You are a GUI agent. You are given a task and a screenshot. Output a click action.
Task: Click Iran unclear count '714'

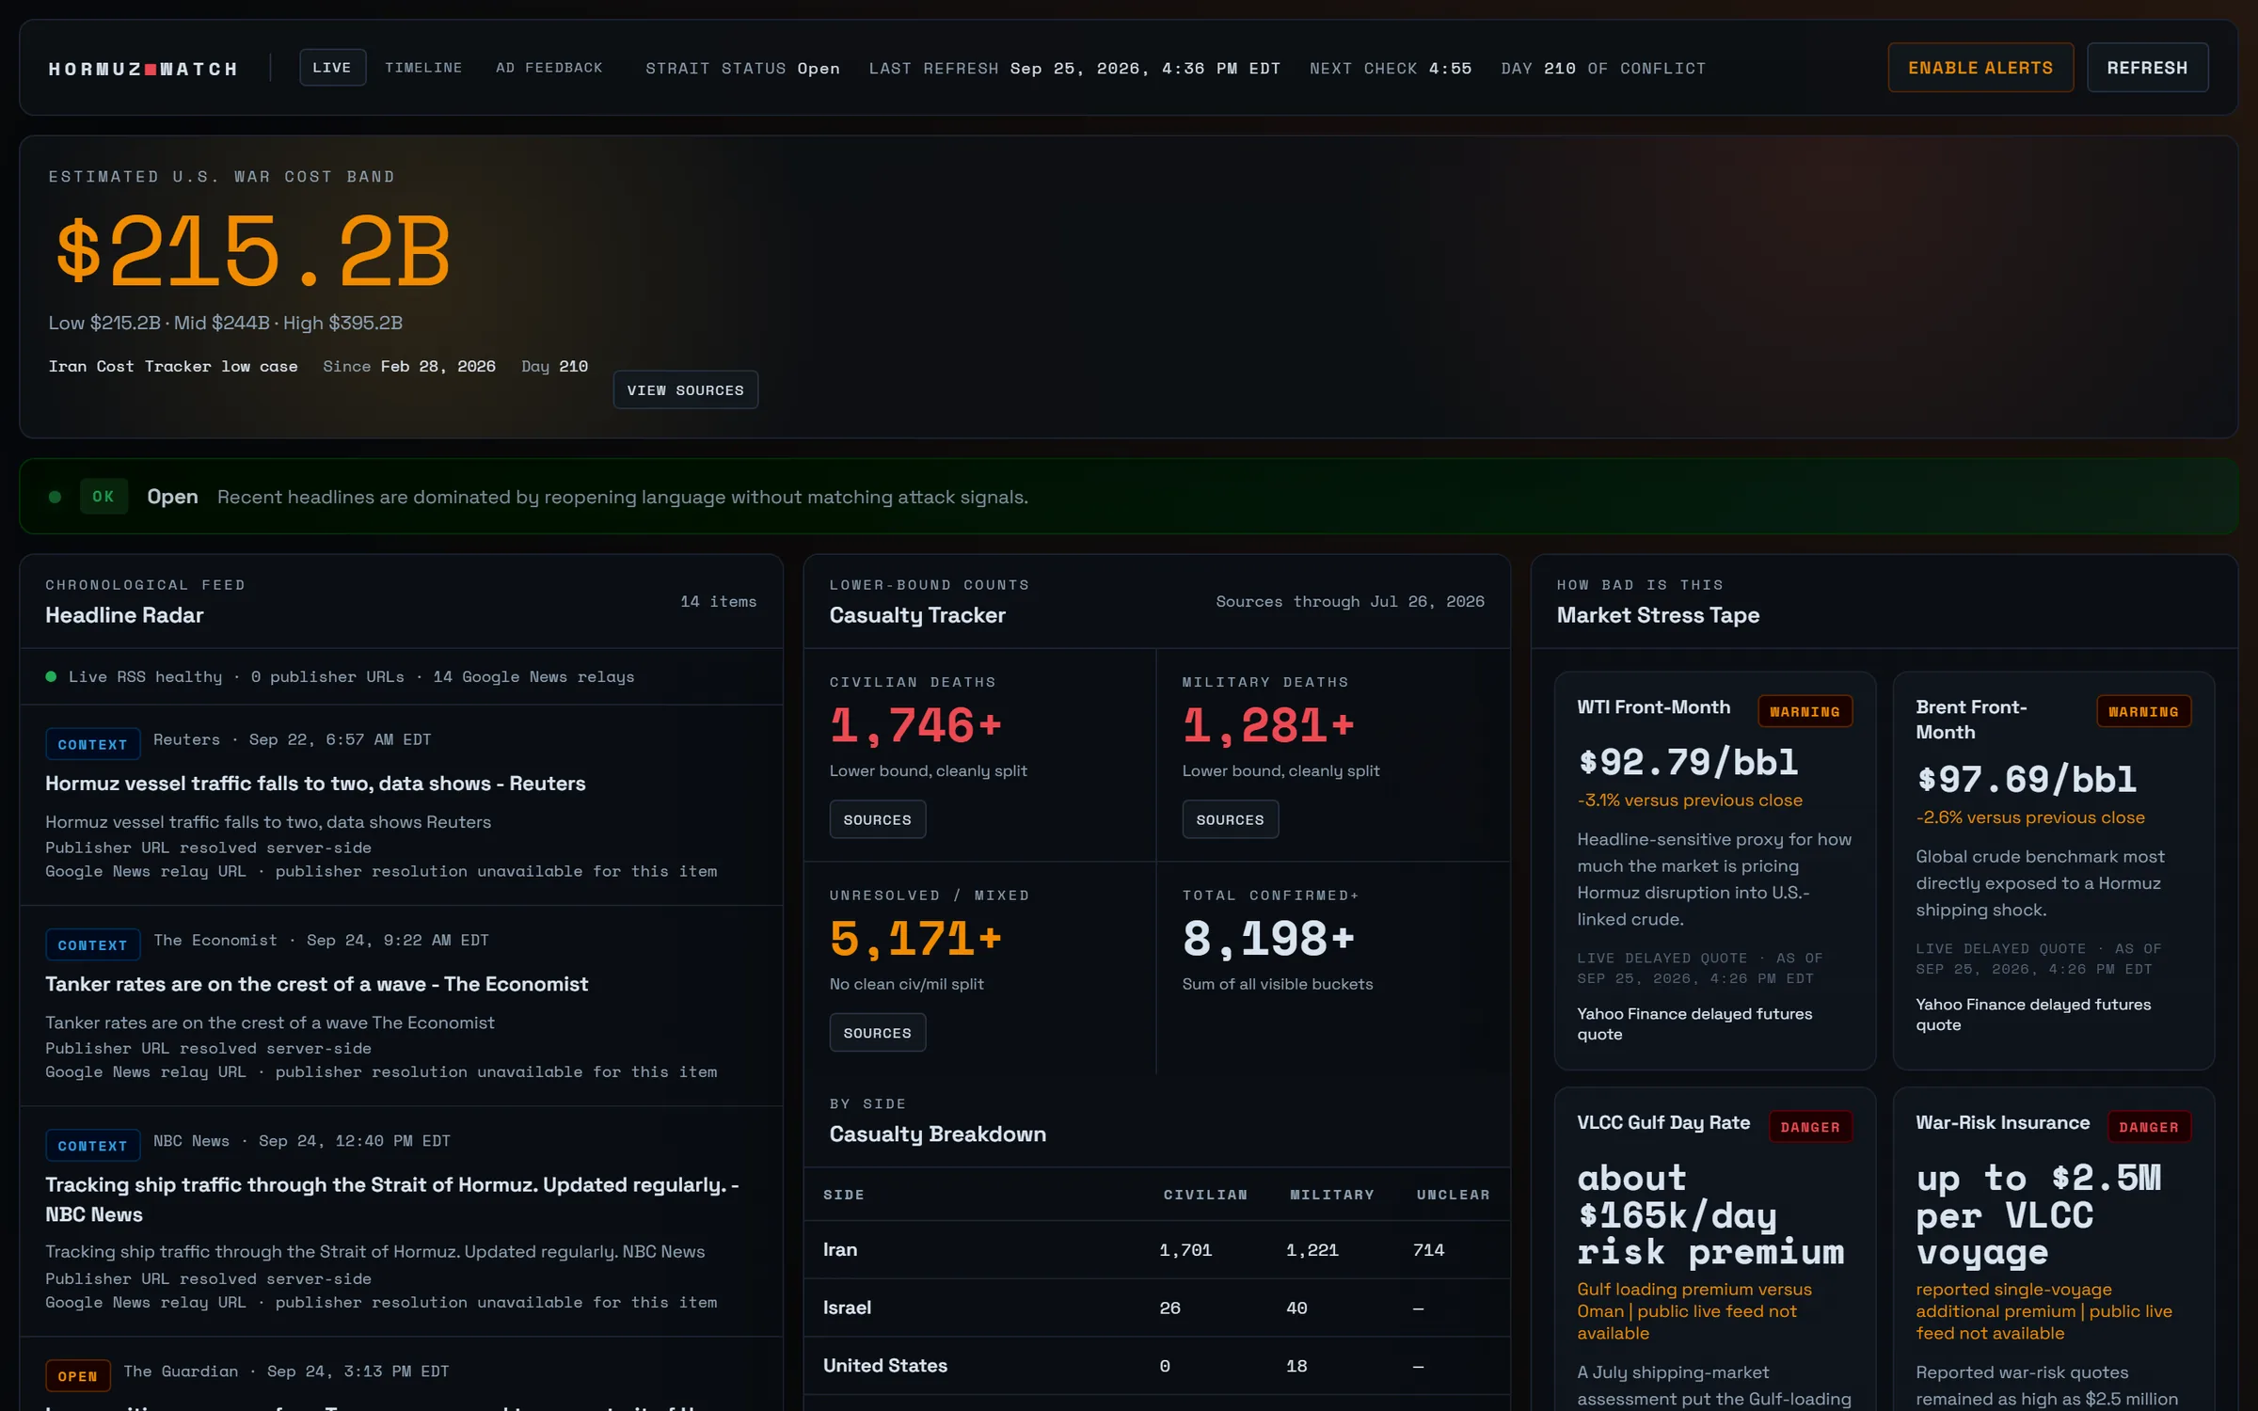pyautogui.click(x=1428, y=1250)
